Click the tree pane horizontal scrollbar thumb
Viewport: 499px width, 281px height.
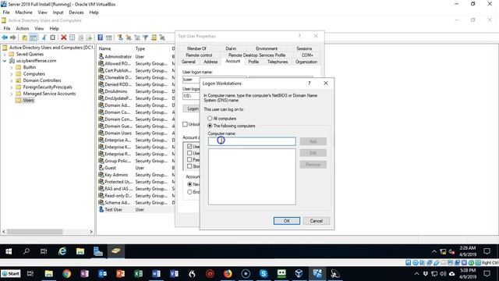pyautogui.click(x=35, y=232)
